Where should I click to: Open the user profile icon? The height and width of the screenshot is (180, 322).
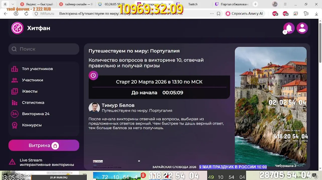point(302,28)
